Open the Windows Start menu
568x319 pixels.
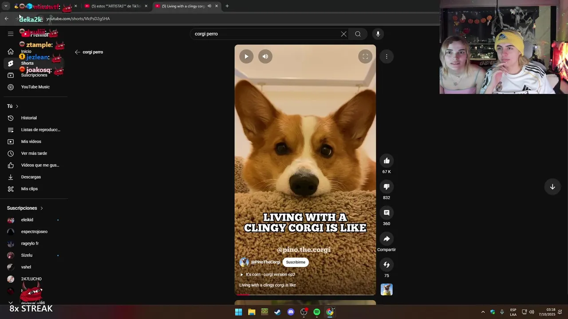click(x=238, y=312)
